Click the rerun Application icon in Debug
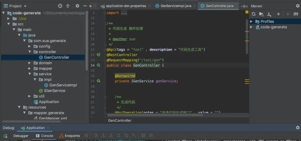The width and height of the screenshot is (301, 141). click(5, 136)
